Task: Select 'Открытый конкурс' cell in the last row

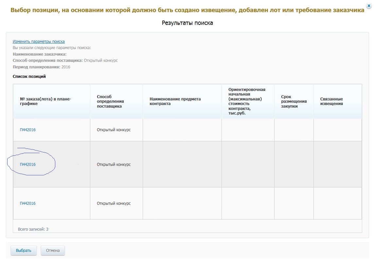Action: tap(114, 203)
